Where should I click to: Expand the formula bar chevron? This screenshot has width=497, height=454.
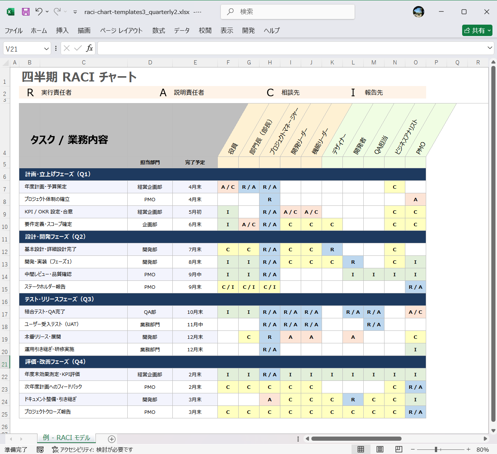[490, 48]
